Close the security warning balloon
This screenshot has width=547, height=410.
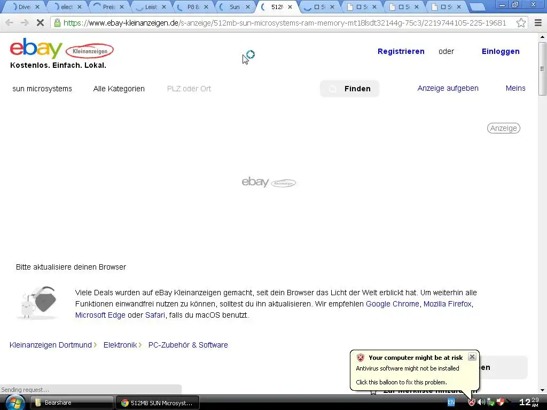(x=472, y=357)
